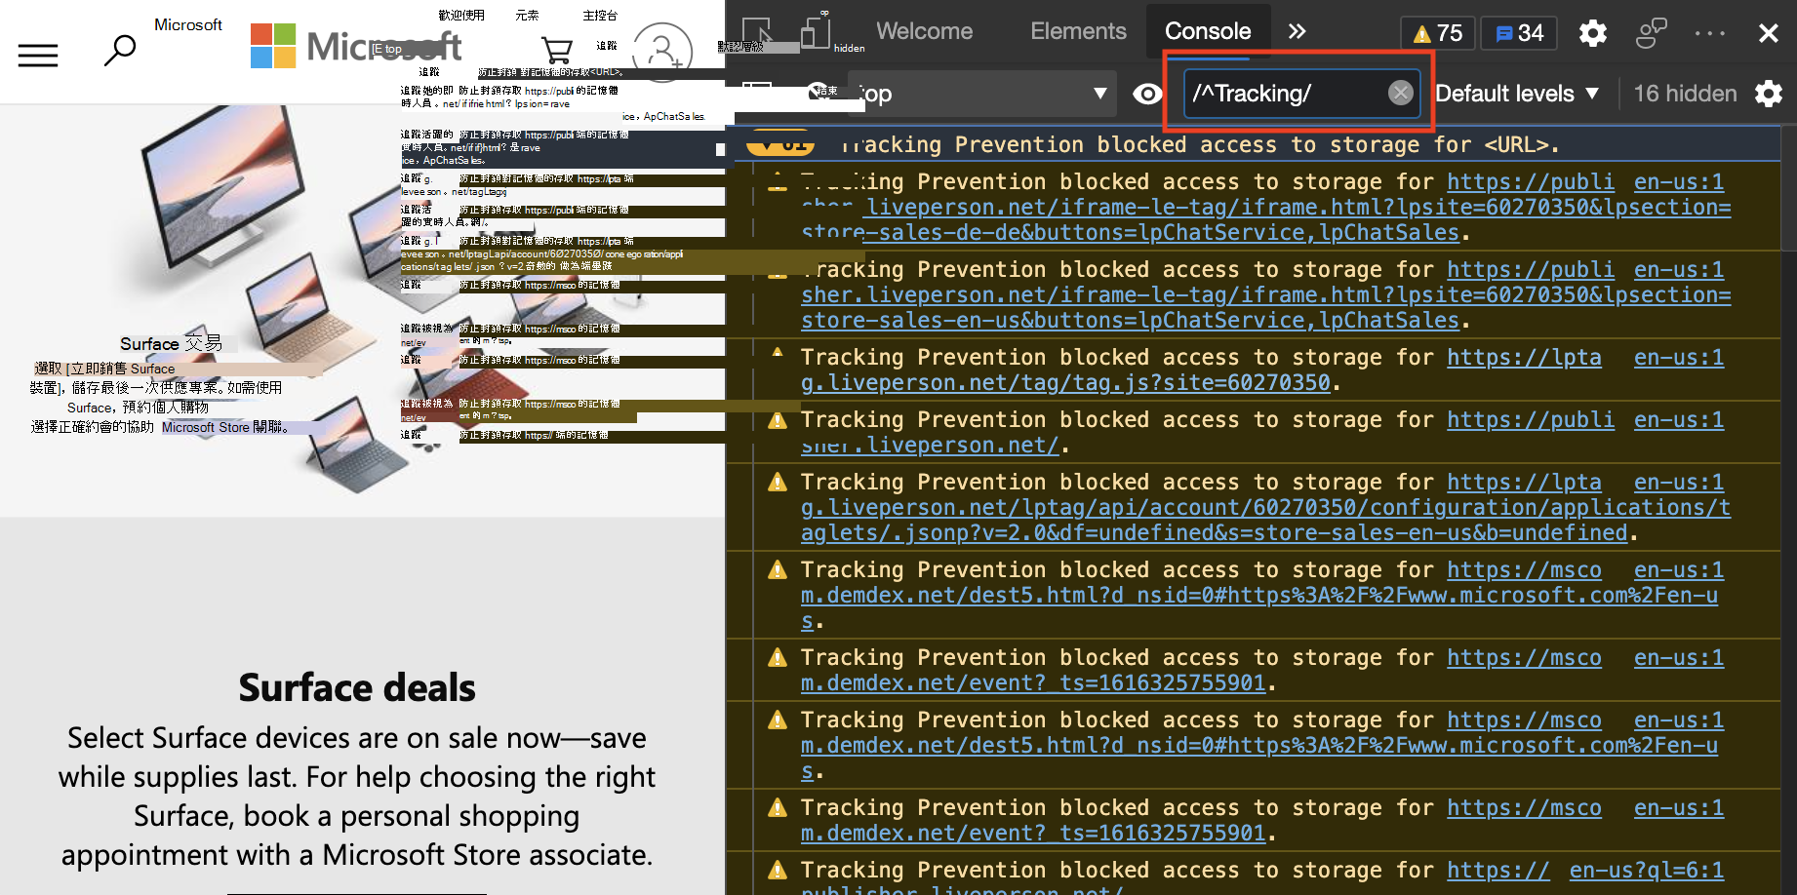Open the Default levels dropdown
This screenshot has height=895, width=1797.
point(1517,94)
